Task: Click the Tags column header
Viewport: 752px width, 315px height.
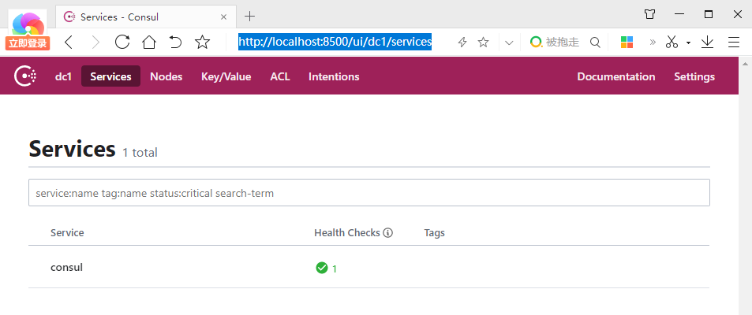Action: [x=435, y=233]
